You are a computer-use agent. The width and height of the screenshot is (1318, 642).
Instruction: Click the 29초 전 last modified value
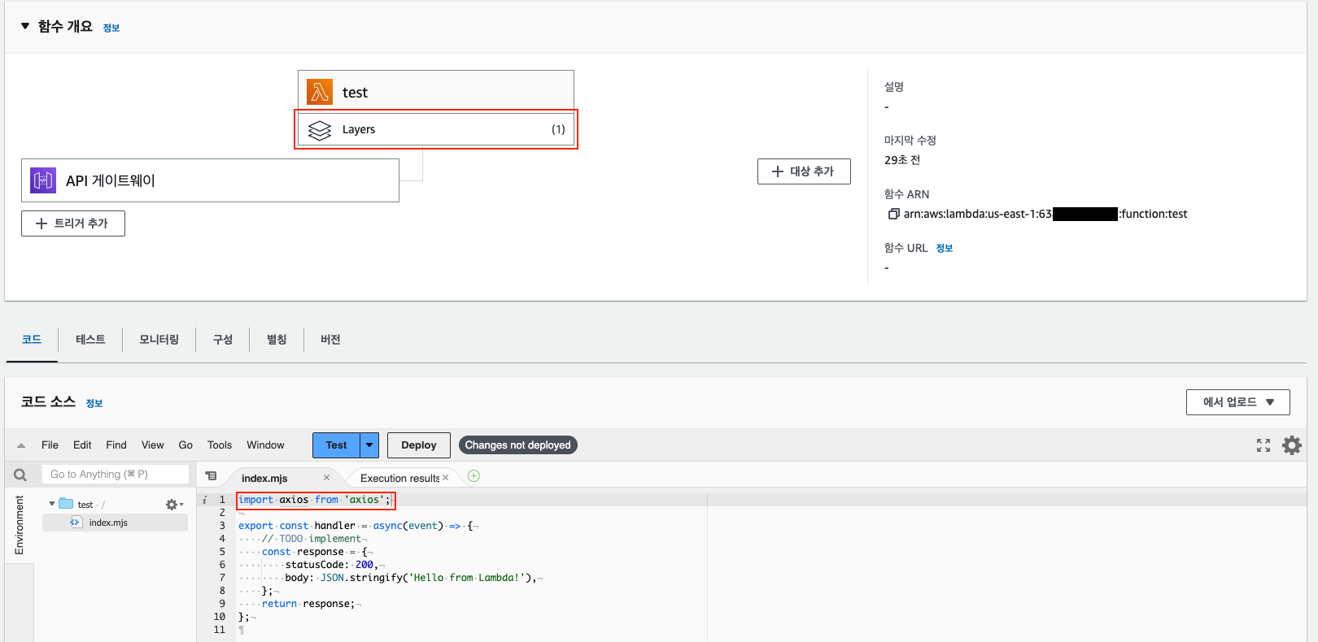902,160
